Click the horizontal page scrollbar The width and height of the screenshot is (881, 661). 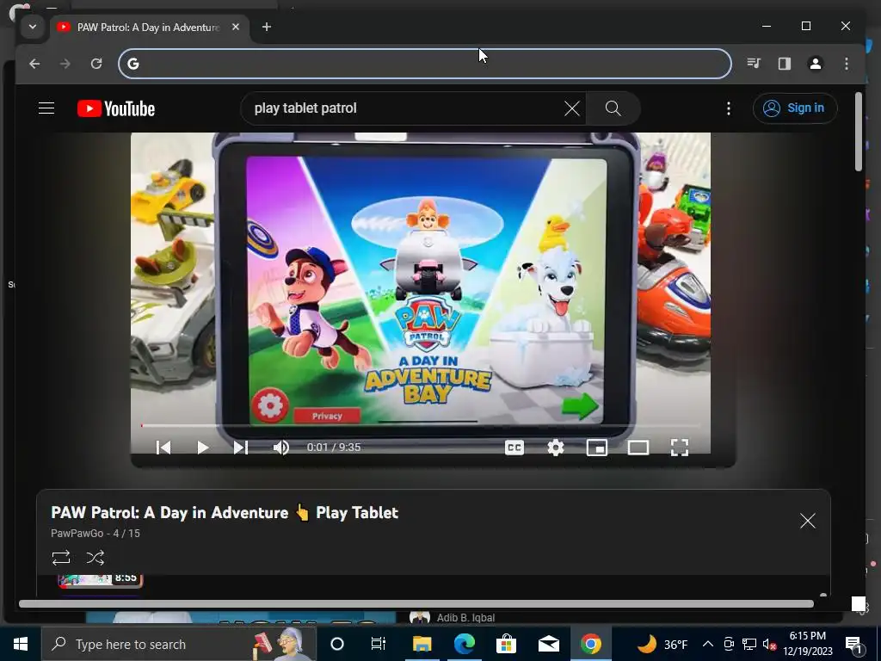tap(416, 603)
